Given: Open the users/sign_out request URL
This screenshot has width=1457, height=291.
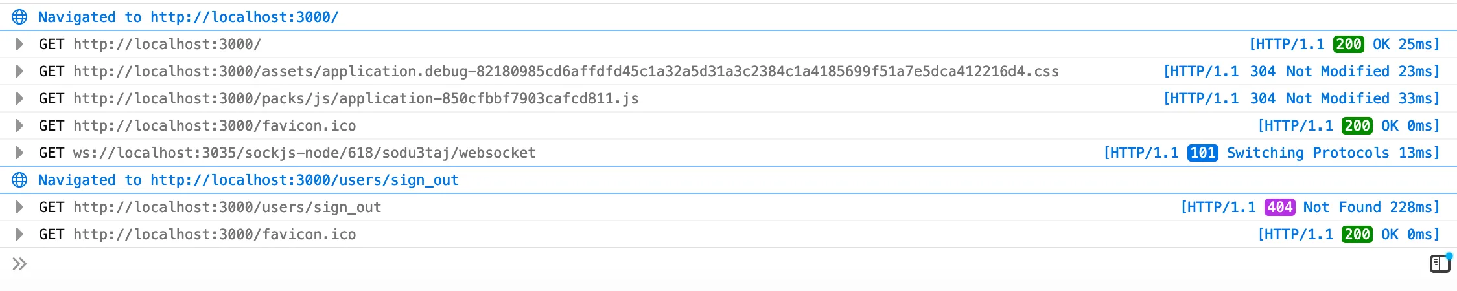Looking at the screenshot, I should 227,207.
